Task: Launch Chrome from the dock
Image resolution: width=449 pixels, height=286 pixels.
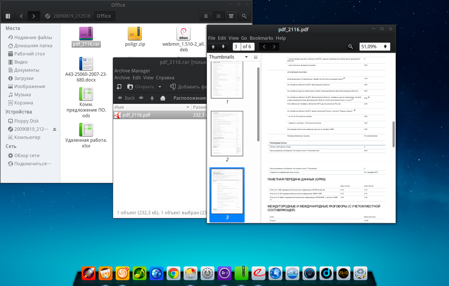Action: [173, 273]
